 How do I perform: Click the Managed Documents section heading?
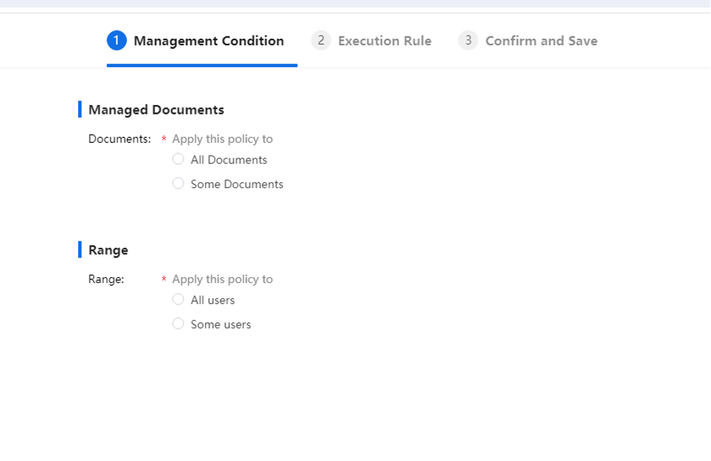156,109
